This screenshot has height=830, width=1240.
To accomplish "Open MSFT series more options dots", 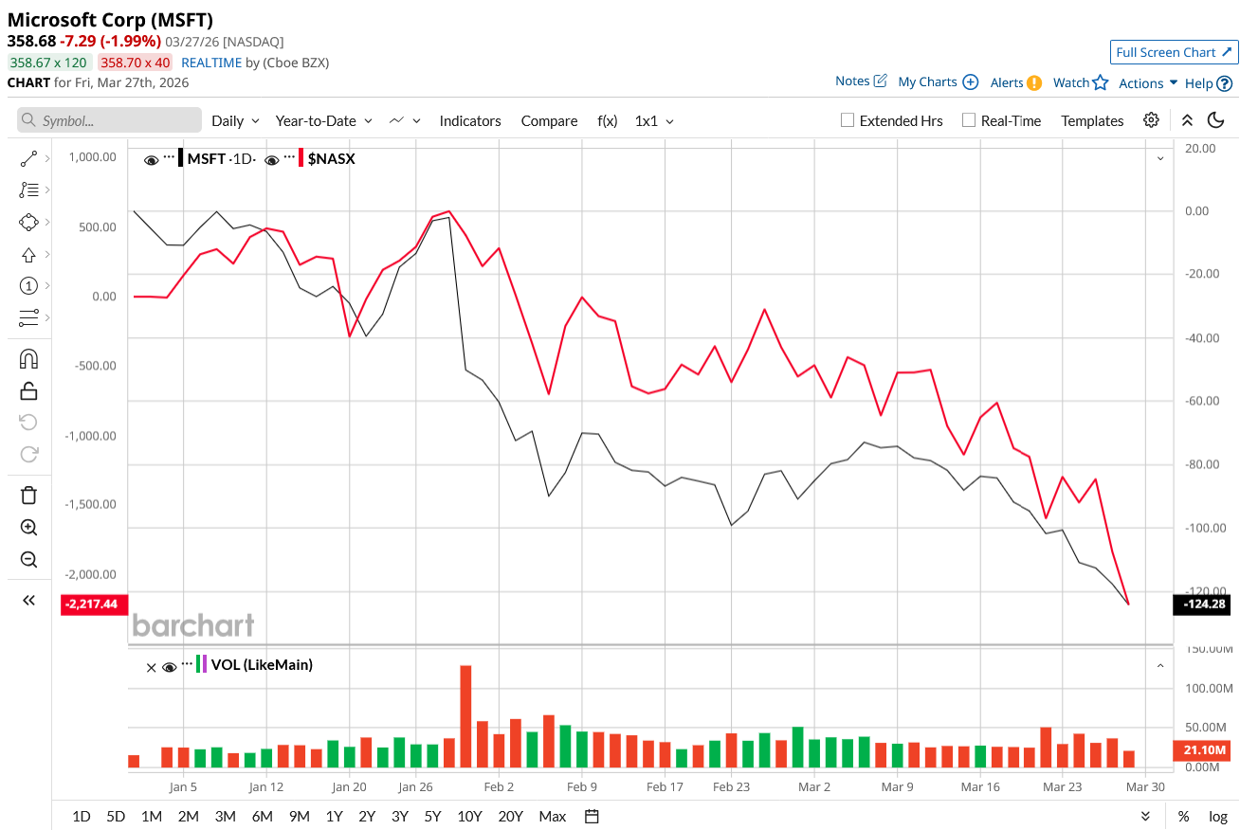I will click(x=169, y=157).
